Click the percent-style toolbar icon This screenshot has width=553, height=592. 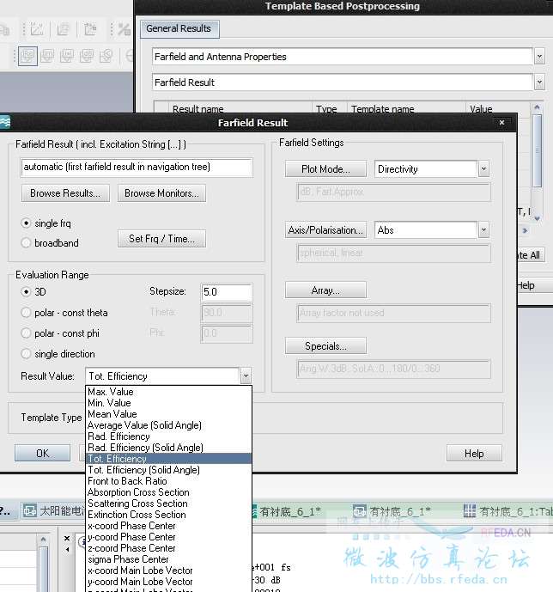click(125, 29)
